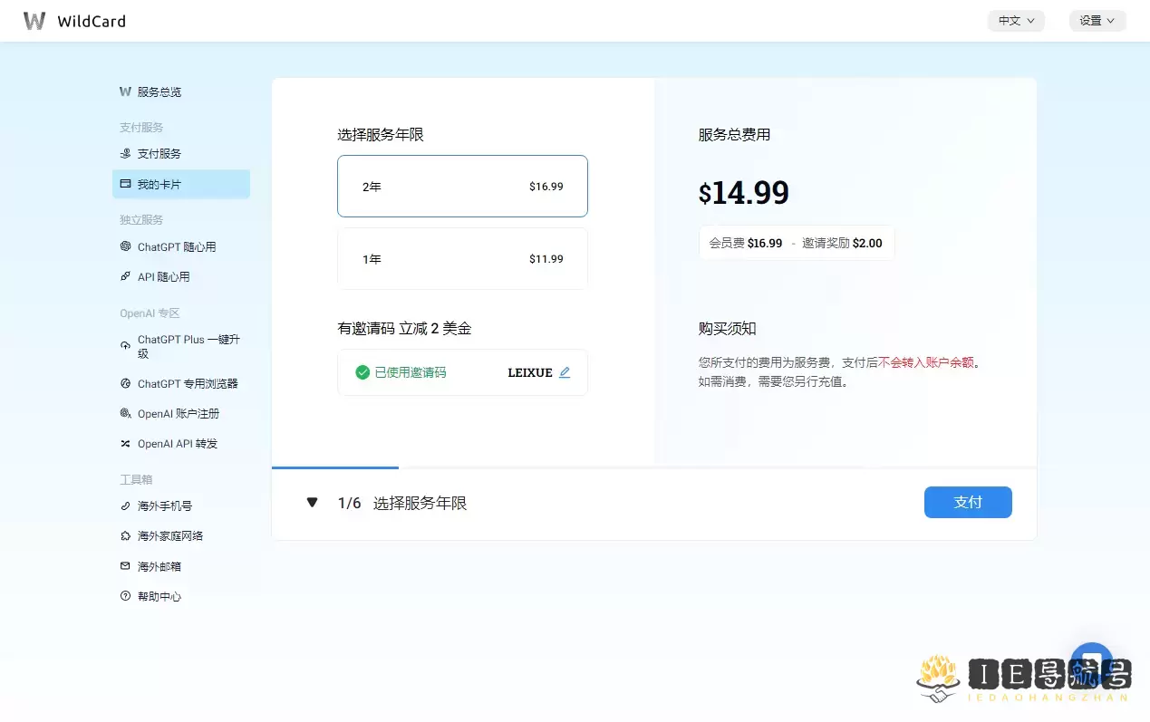Viewport: 1150px width, 722px height.
Task: Click the shuffle icon for OpenAI API 转发
Action: pyautogui.click(x=126, y=443)
